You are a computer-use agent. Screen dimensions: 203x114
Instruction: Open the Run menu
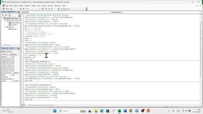tap(39, 6)
